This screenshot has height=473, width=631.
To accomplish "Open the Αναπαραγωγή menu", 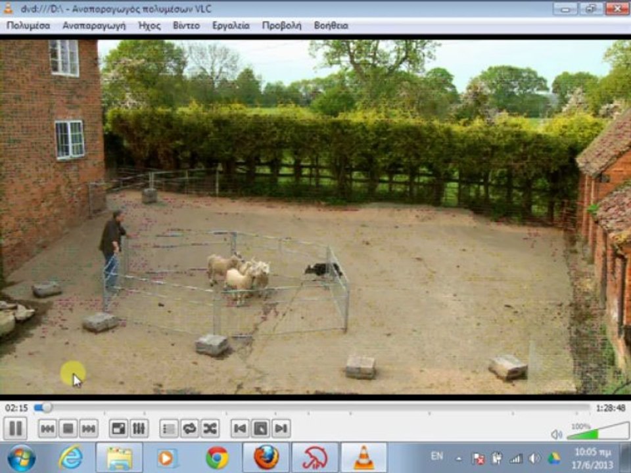I will pyautogui.click(x=94, y=26).
